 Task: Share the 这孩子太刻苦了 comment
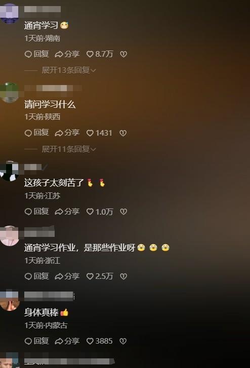pos(67,212)
